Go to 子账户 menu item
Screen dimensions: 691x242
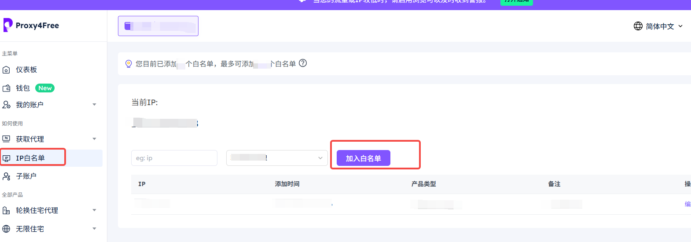coord(26,176)
